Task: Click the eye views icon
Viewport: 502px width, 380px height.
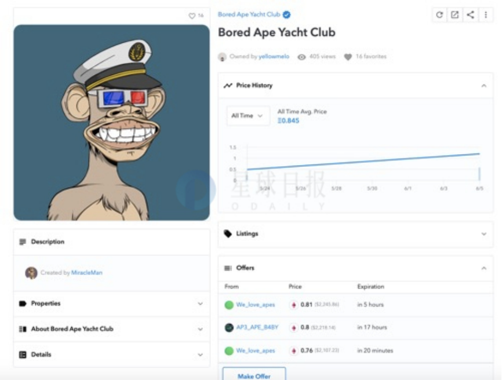Action: click(301, 57)
